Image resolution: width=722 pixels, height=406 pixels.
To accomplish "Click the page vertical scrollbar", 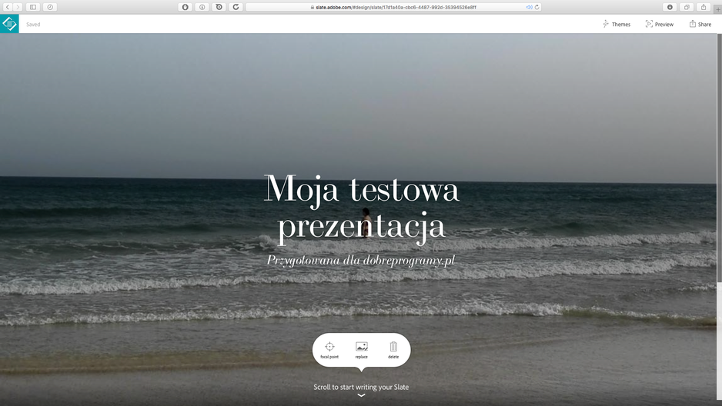I will pyautogui.click(x=719, y=219).
